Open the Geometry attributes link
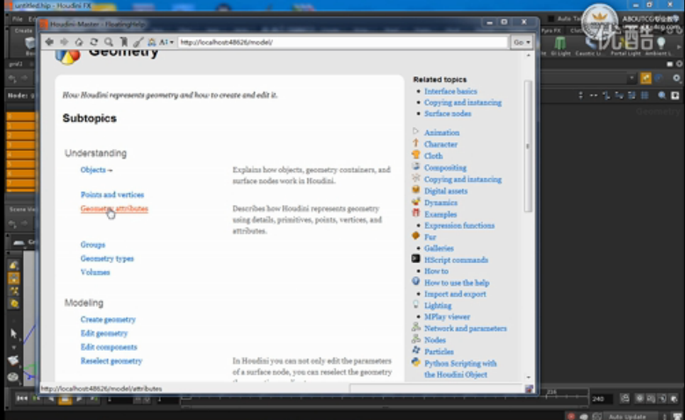 point(114,209)
